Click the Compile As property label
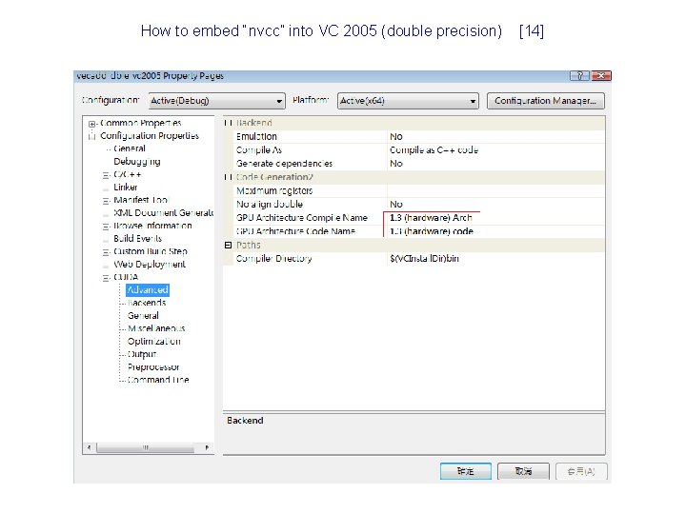Screen dimensions: 686x514 coord(259,150)
